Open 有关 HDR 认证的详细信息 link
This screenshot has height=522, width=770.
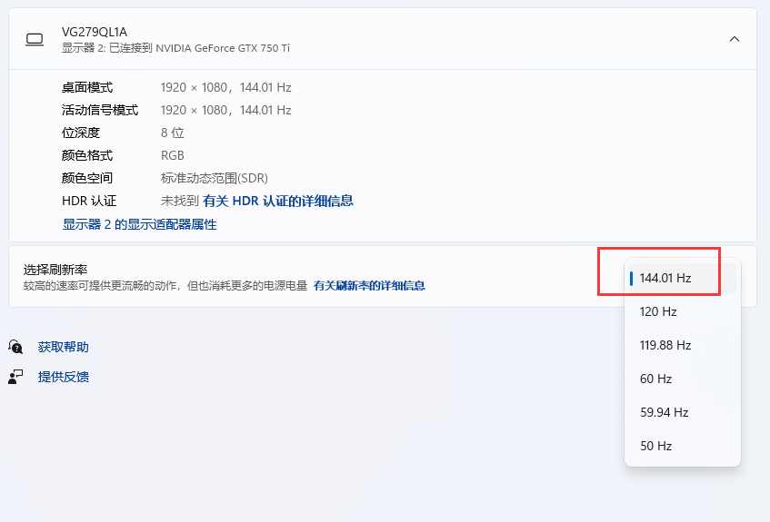point(277,201)
